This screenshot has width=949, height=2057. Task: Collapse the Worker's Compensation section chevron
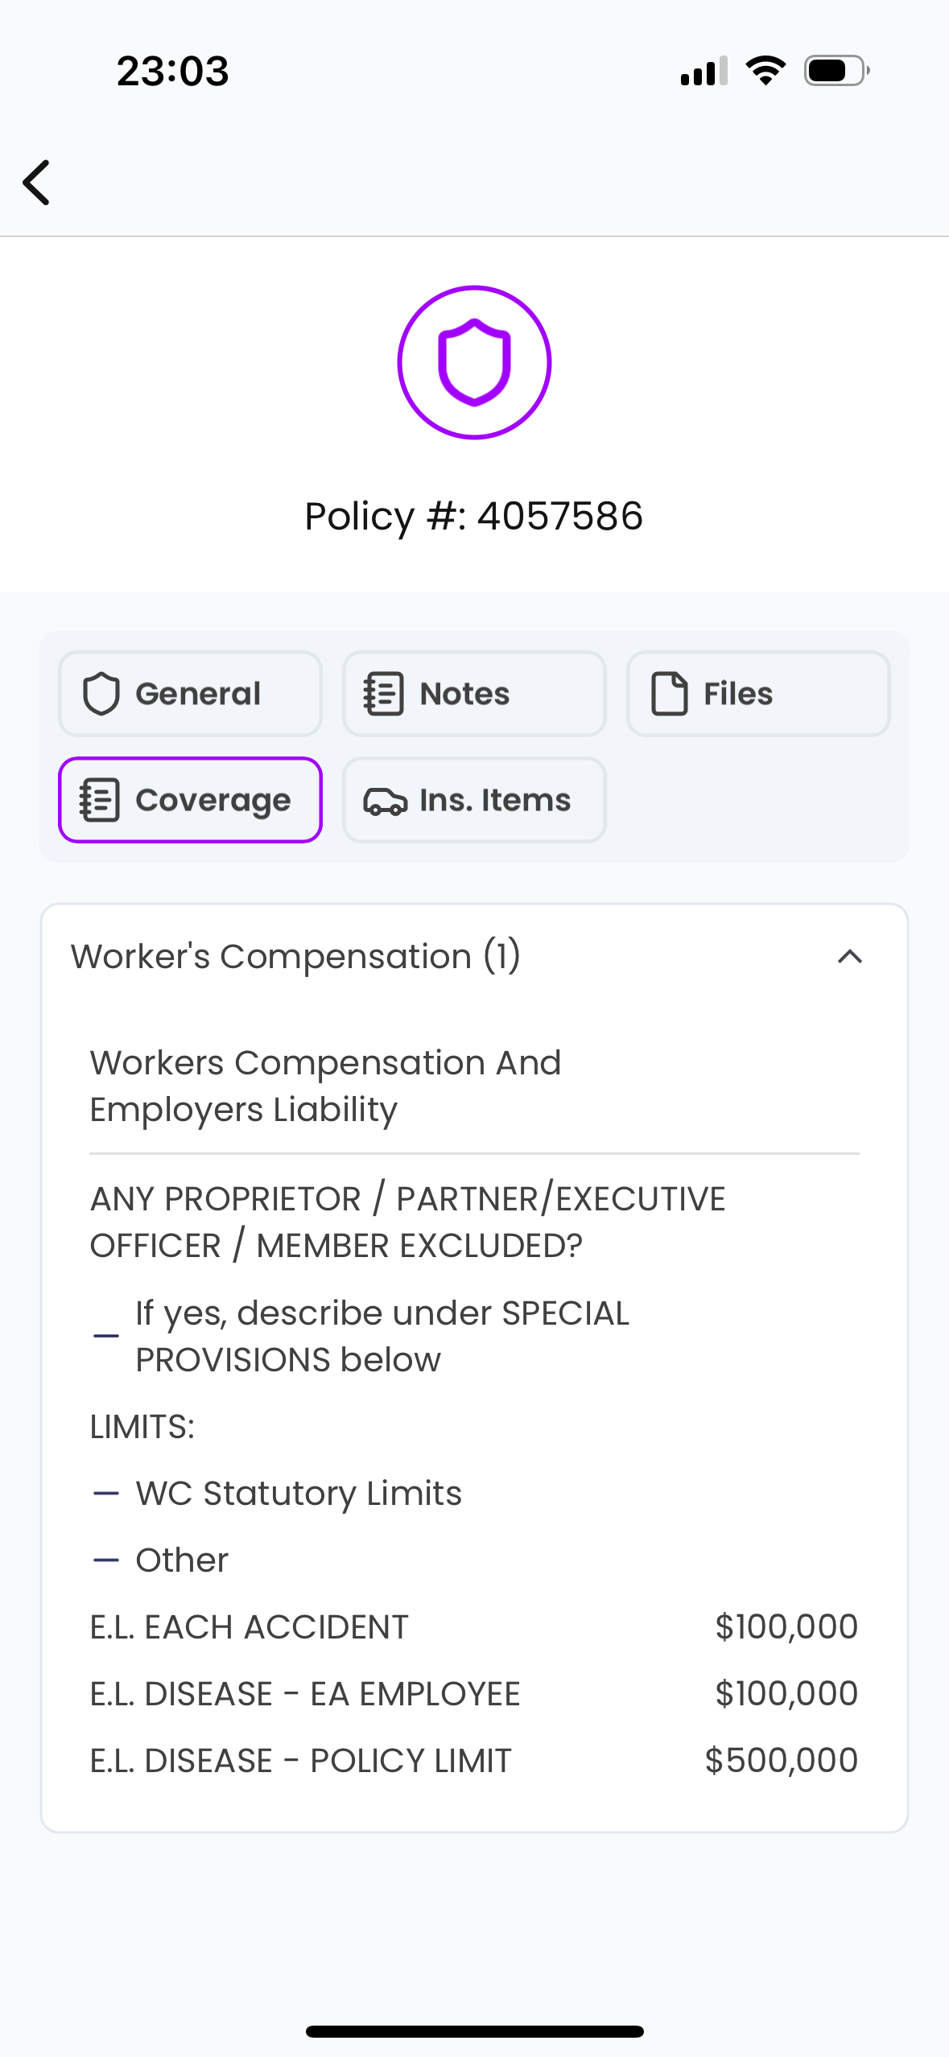tap(849, 956)
